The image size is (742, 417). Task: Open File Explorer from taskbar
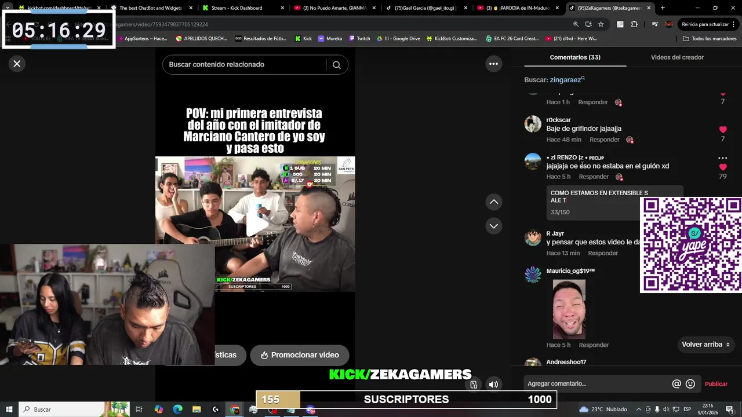point(197,409)
